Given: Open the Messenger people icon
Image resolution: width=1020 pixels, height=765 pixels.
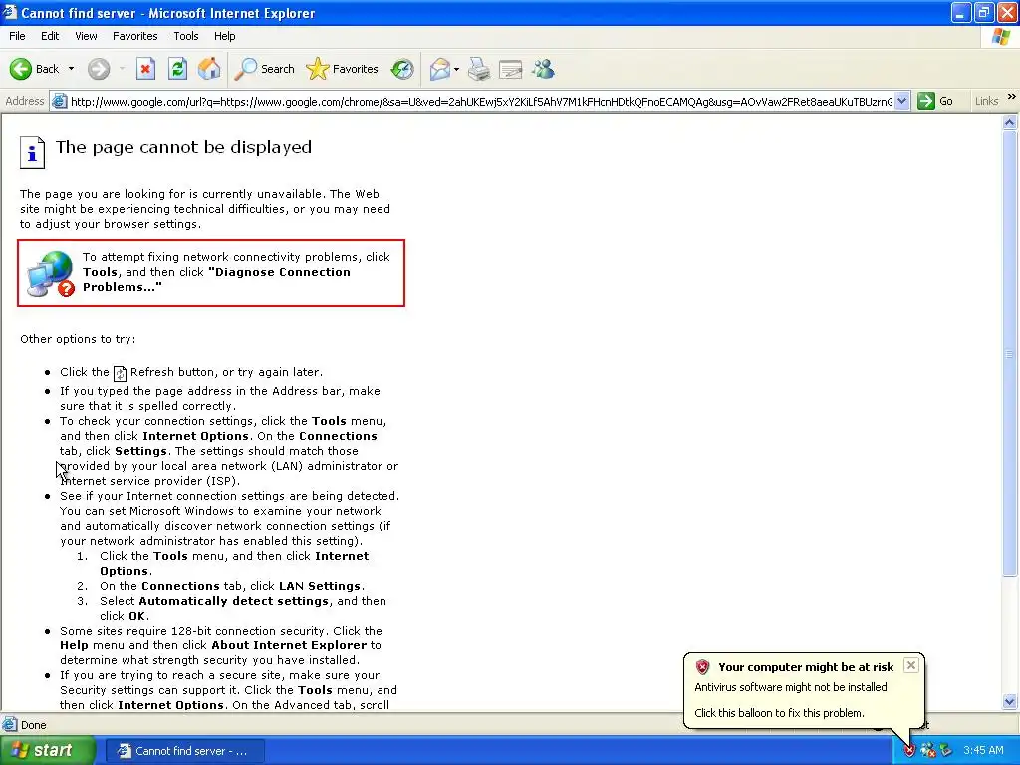Looking at the screenshot, I should 543,69.
